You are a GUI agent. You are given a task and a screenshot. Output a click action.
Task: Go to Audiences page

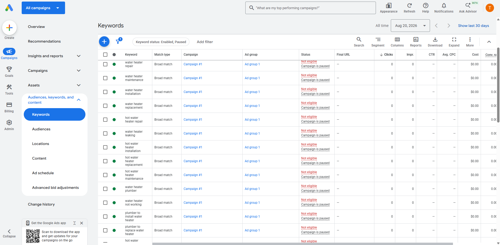[x=41, y=129]
